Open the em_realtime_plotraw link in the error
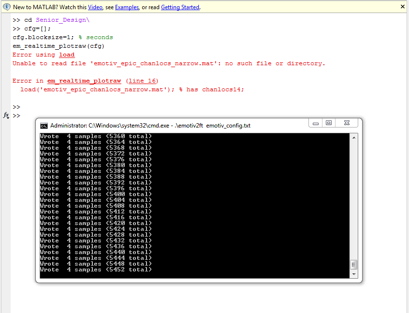This screenshot has height=313, width=409. coord(85,81)
